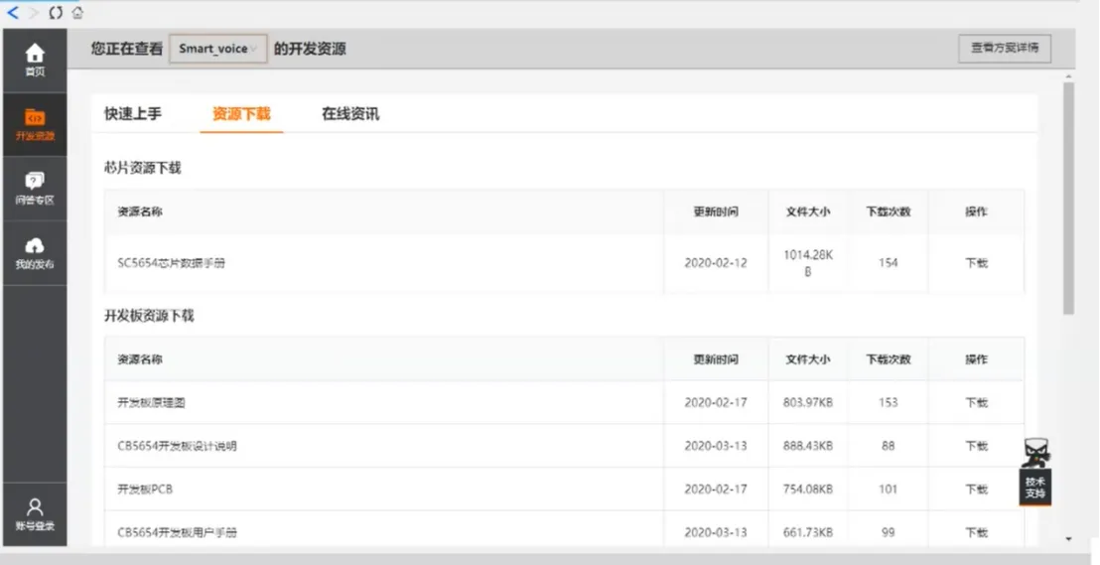Click 1014.28KB file size cell
Viewport: 1100px width, 565px height.
(x=807, y=263)
